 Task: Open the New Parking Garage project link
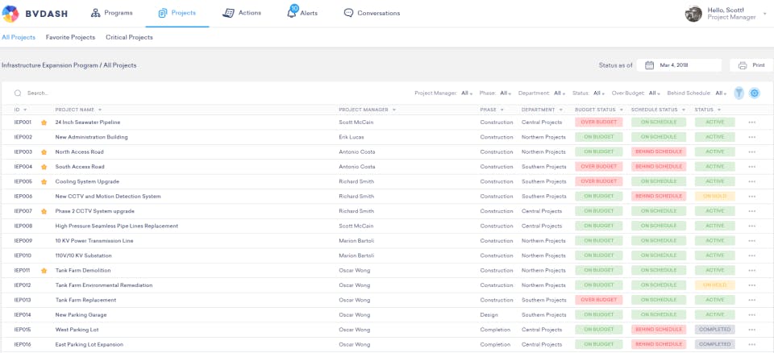[81, 314]
